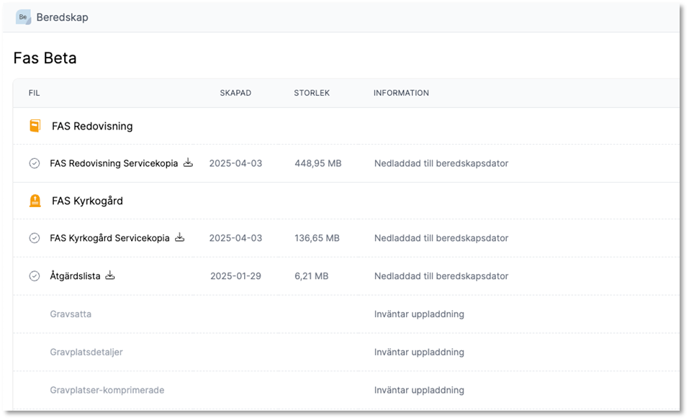The image size is (689, 420).
Task: Click the 2025-01-29 date for Åtgärdslista
Action: click(x=235, y=276)
